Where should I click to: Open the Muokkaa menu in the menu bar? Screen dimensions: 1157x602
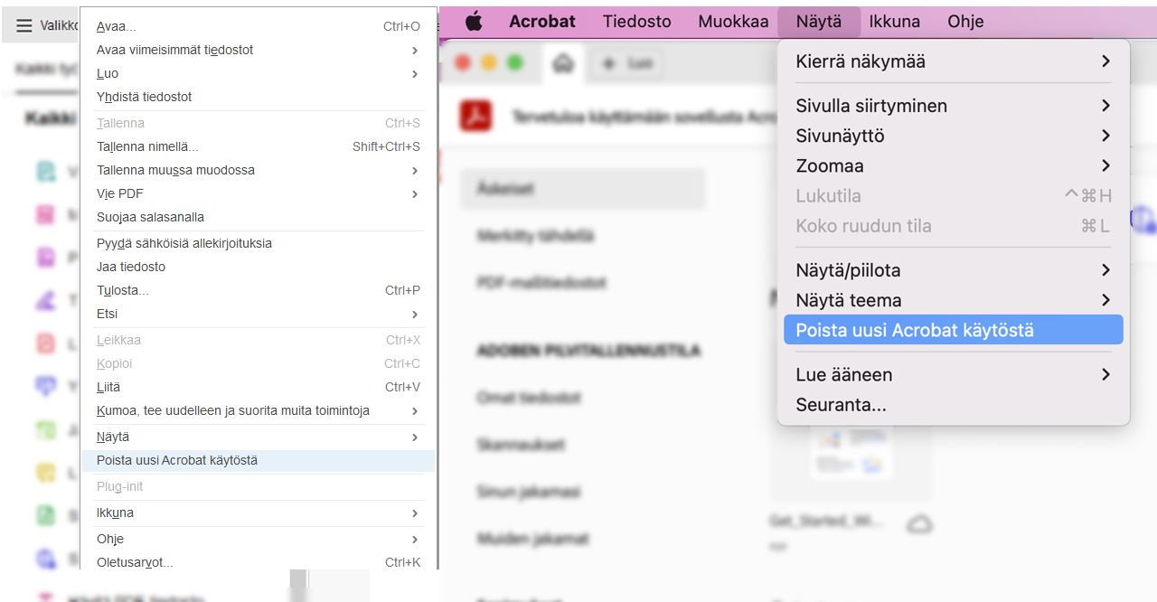tap(733, 21)
